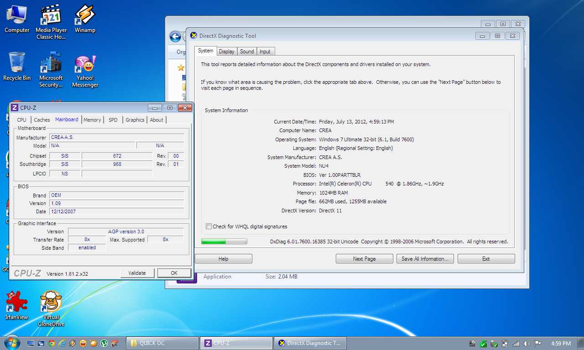This screenshot has height=350, width=584.
Task: Launch Internet Explorer from quick launch
Action: 62,343
